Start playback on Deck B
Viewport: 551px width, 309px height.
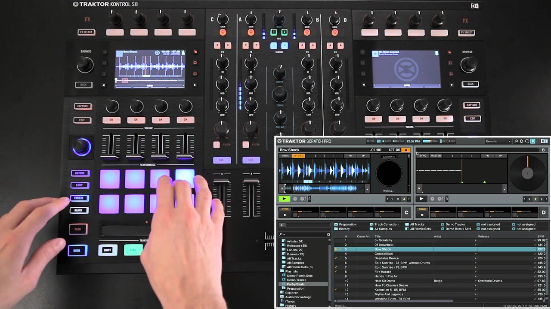pyautogui.click(x=421, y=199)
